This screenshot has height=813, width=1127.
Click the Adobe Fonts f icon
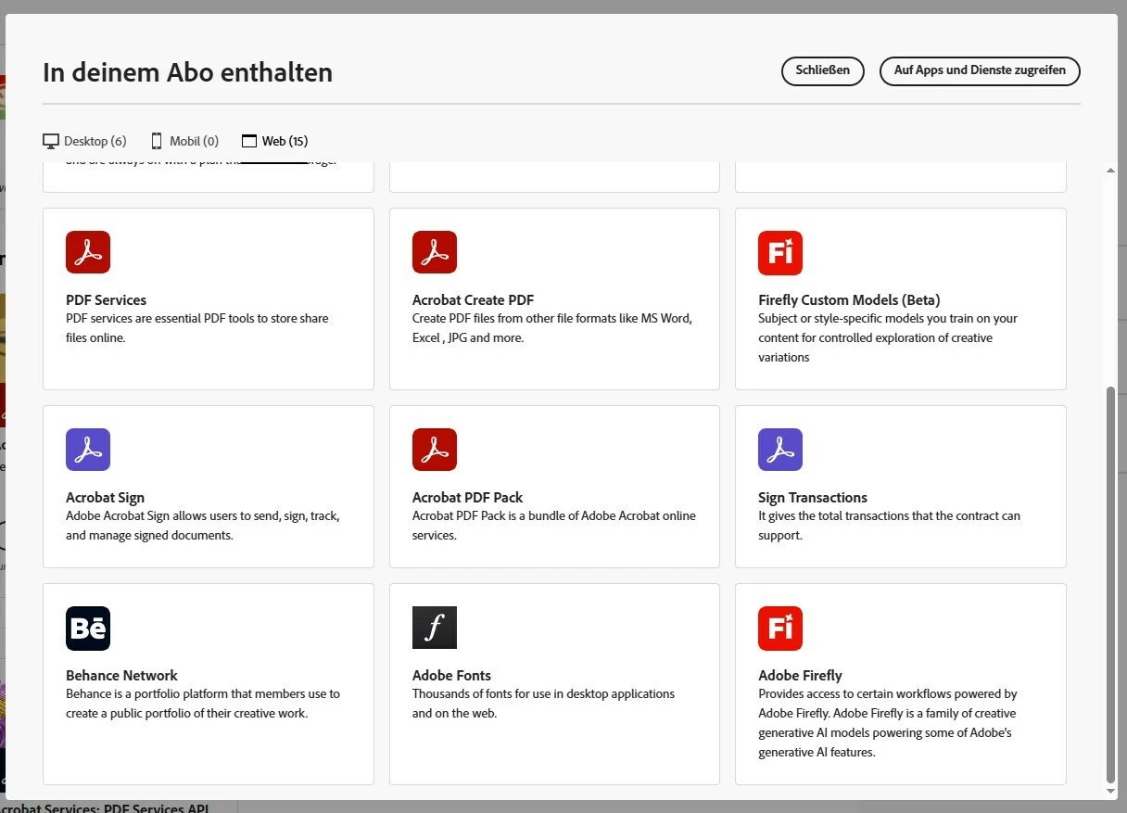coord(435,628)
